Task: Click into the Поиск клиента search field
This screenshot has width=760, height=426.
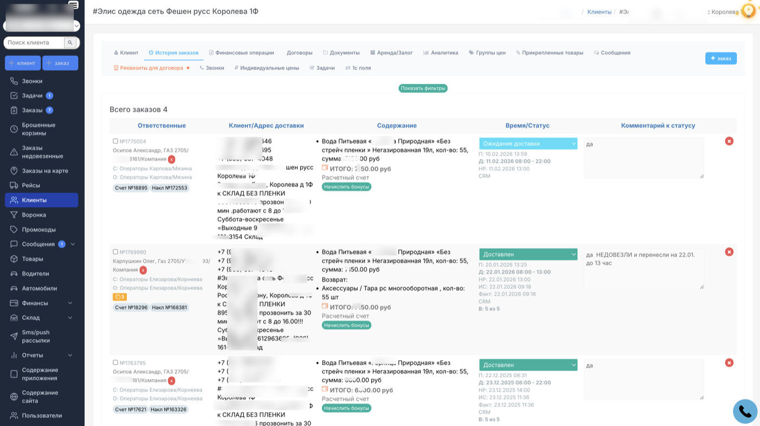Action: 35,42
